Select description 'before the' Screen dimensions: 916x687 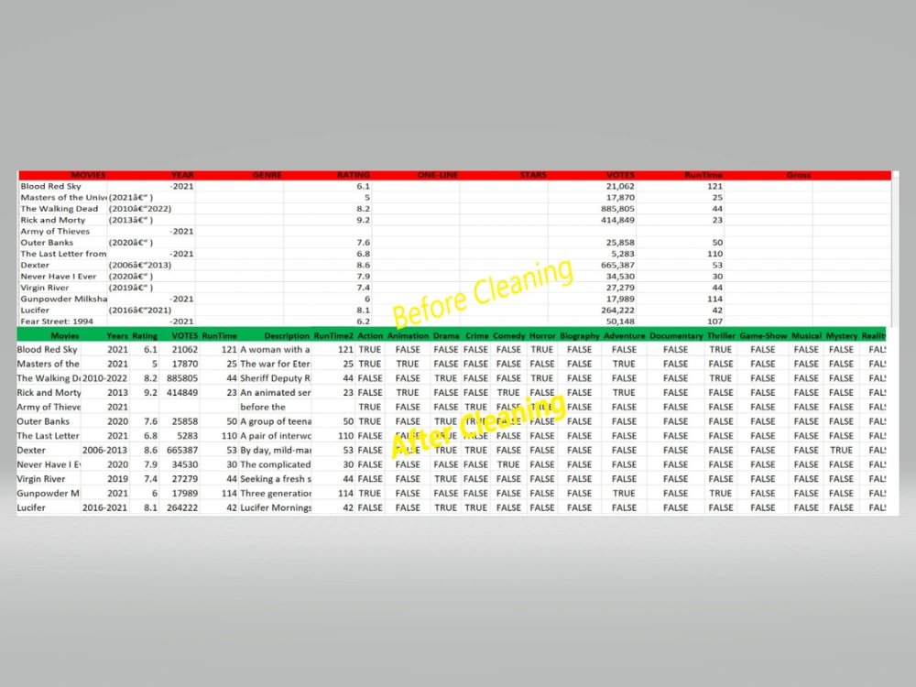(x=263, y=407)
